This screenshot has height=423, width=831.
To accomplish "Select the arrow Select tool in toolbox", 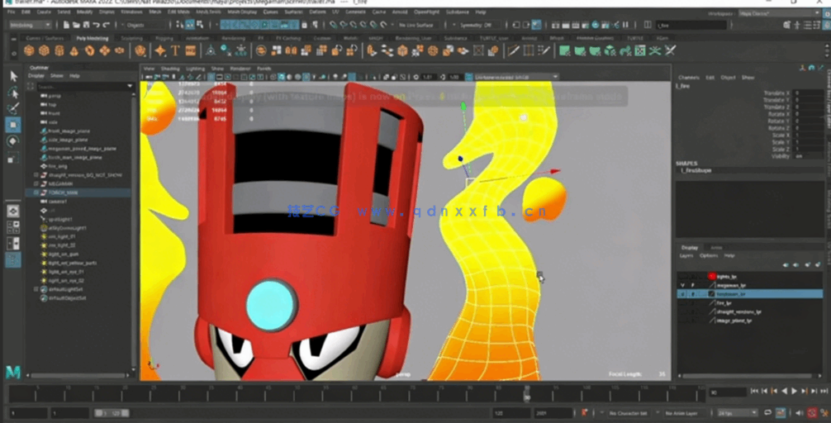I will click(x=13, y=76).
